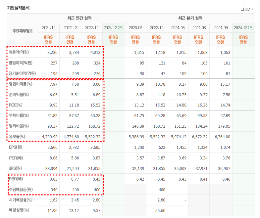This screenshot has width=260, height=218.
Task: Click the 3,685 EPS value
Action: click(x=95, y=148)
